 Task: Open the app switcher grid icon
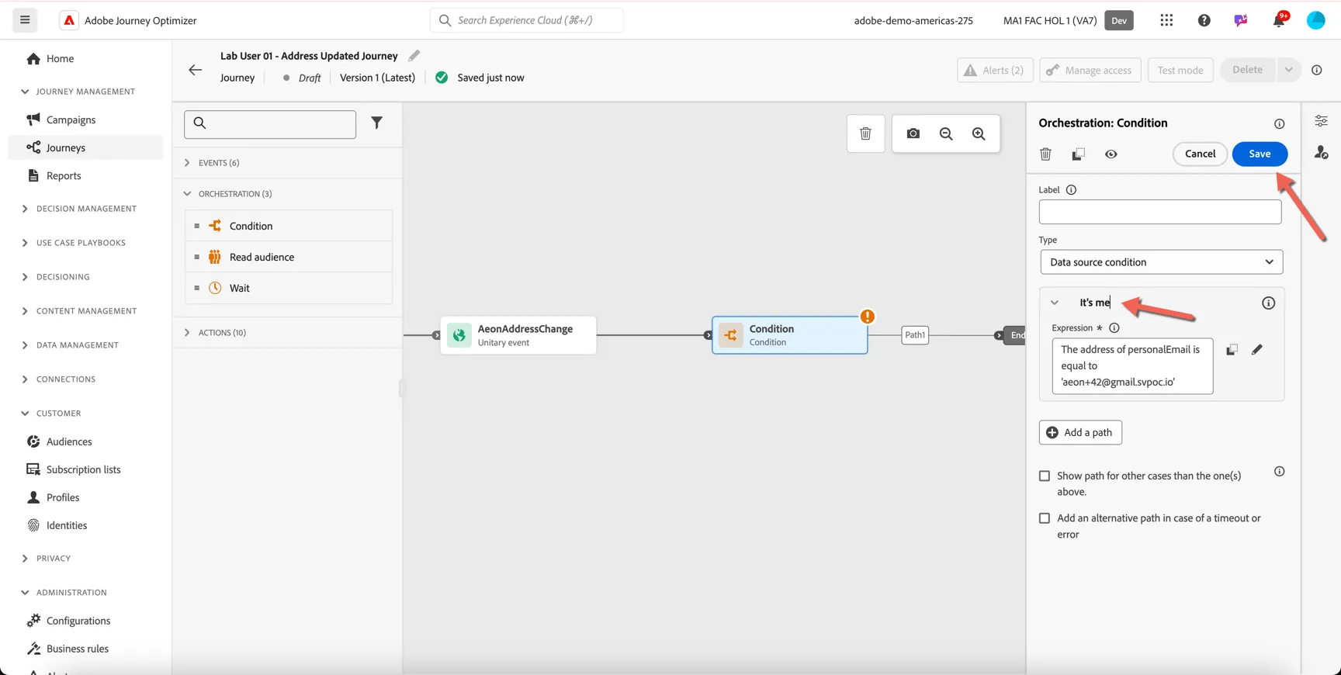[x=1166, y=20]
